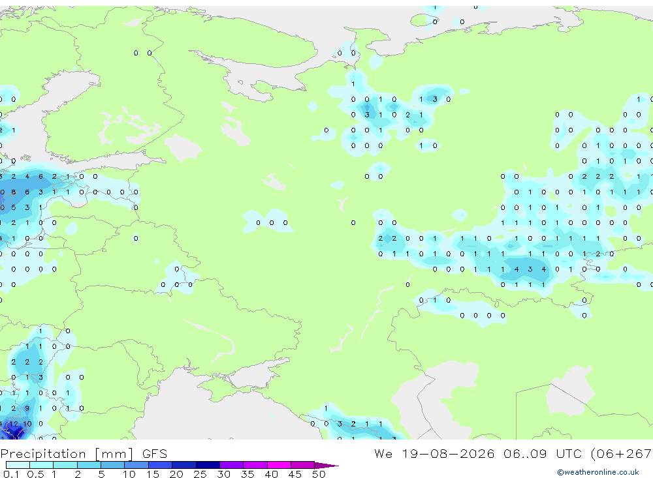
Task: Click the legend label '50'
Action: click(319, 474)
